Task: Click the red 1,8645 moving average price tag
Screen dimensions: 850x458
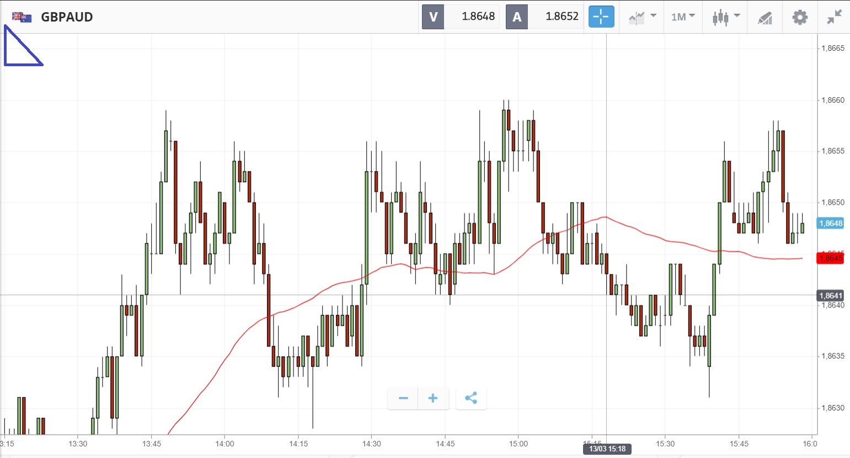Action: coord(830,258)
